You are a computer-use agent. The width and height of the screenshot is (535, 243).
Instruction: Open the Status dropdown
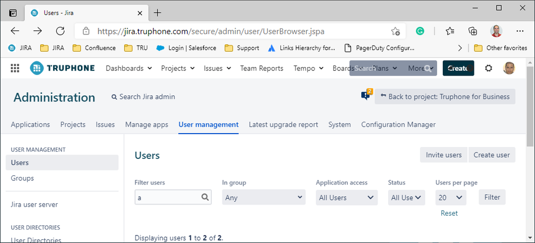(x=406, y=197)
